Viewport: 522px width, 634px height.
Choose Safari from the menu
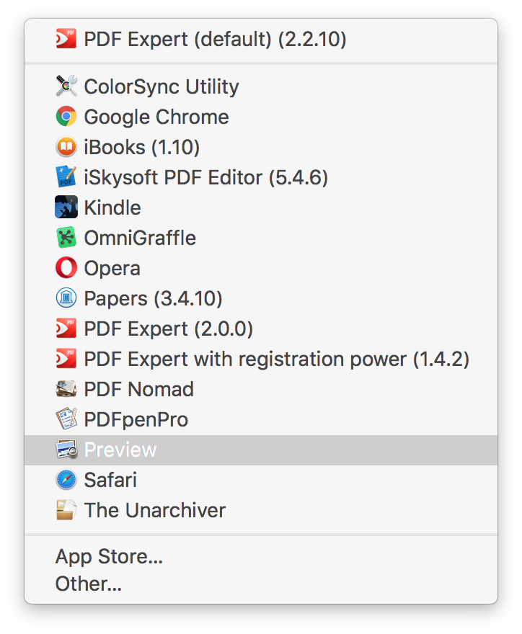coord(261,480)
